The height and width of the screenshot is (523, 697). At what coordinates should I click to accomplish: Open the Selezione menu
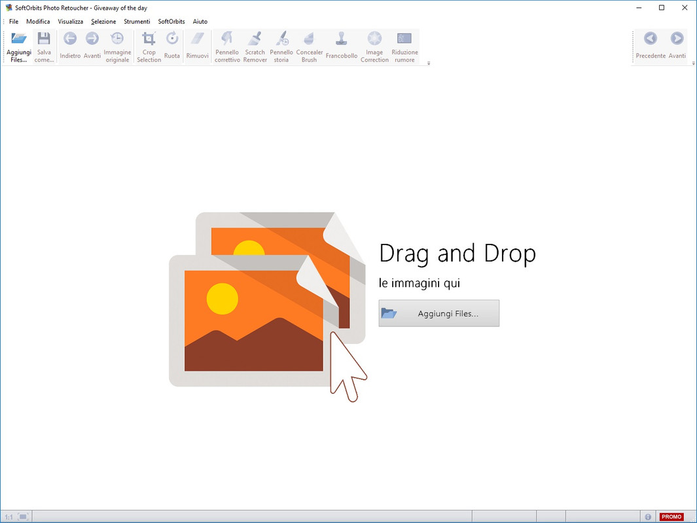point(103,22)
